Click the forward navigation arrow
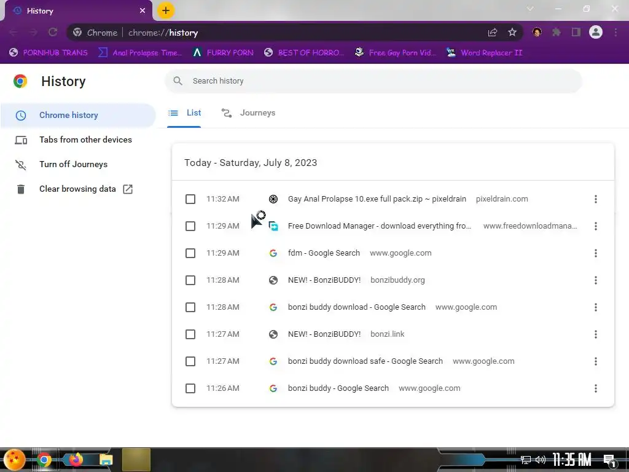This screenshot has height=472, width=629. 33,33
